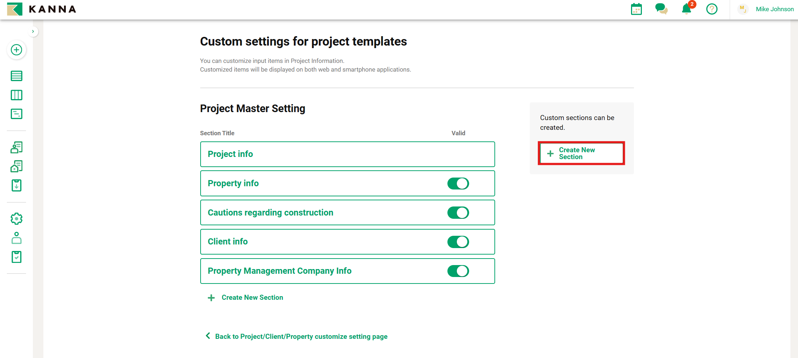
Task: Switch off the Client info toggle
Action: click(458, 242)
